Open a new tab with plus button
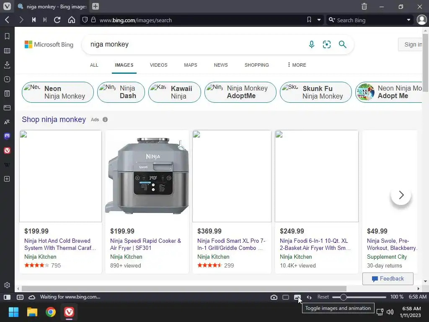 click(95, 6)
